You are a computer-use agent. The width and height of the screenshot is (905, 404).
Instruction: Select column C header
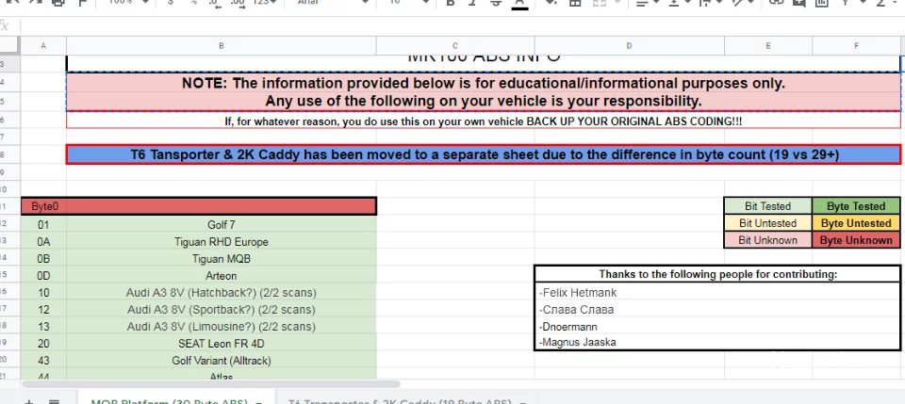455,45
